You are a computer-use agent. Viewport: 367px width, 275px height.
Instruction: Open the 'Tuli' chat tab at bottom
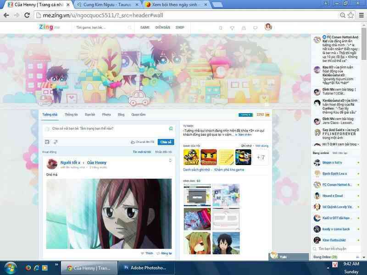(289, 257)
